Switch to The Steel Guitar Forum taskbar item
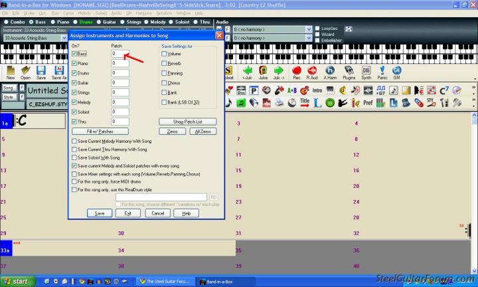 click(165, 282)
